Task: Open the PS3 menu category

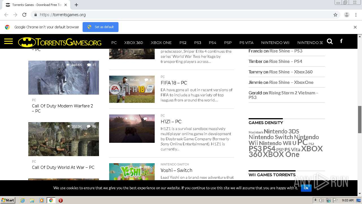Action: [198, 42]
